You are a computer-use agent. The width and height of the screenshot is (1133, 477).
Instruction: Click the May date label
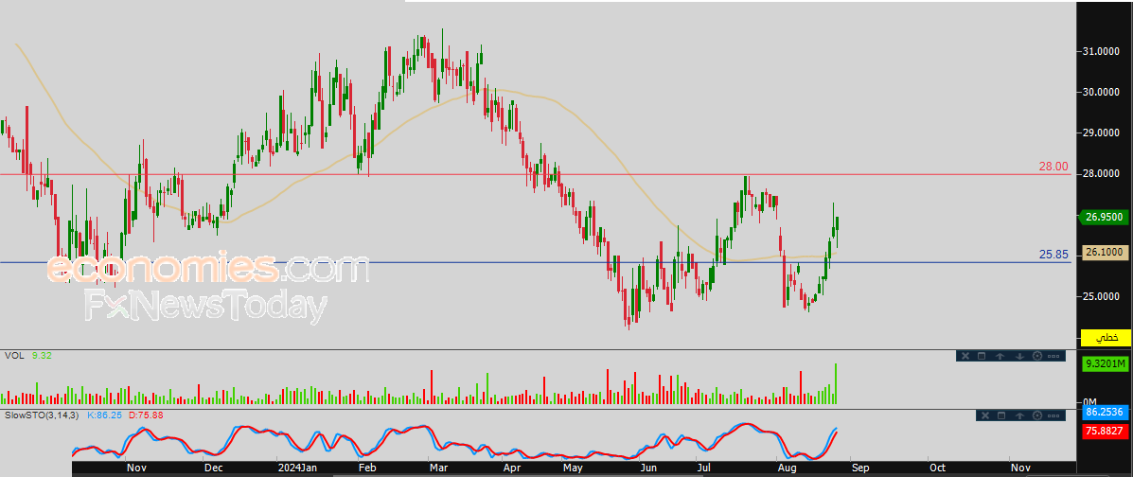pos(575,468)
